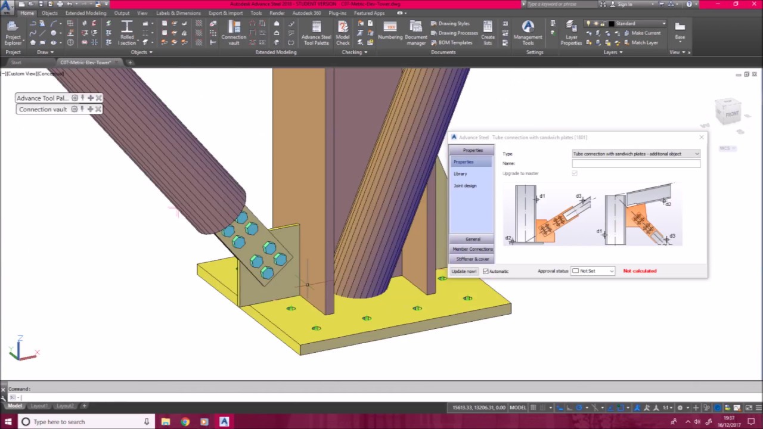Toggle the Upgrade to master checkbox
This screenshot has width=763, height=429.
pyautogui.click(x=575, y=173)
